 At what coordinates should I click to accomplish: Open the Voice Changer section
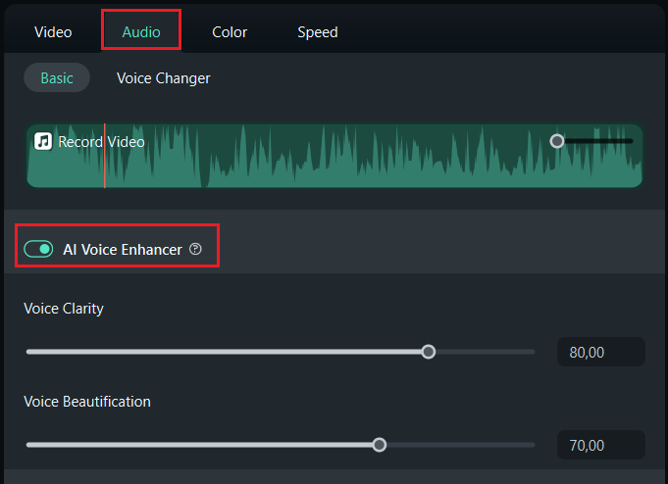164,78
